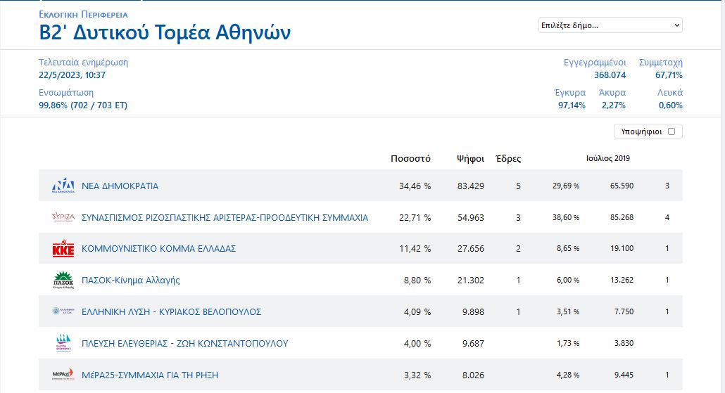The image size is (725, 393).
Task: Open the ΠΑΣΟΚ-Κίνημα Αλλαγής link
Action: pyautogui.click(x=131, y=281)
